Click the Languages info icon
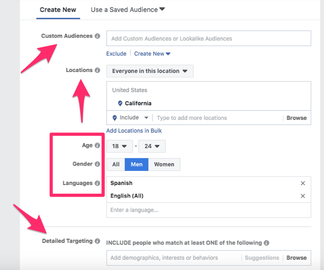324x270 pixels. [98, 183]
